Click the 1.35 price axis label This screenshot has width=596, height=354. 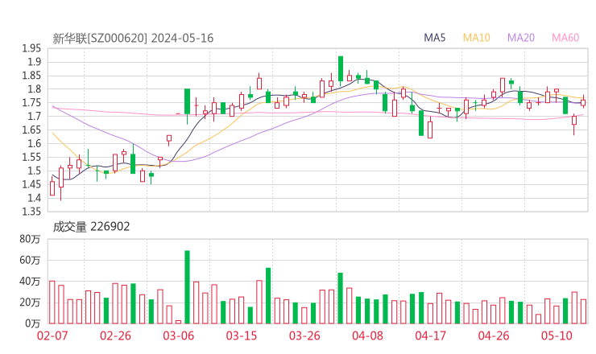31,212
